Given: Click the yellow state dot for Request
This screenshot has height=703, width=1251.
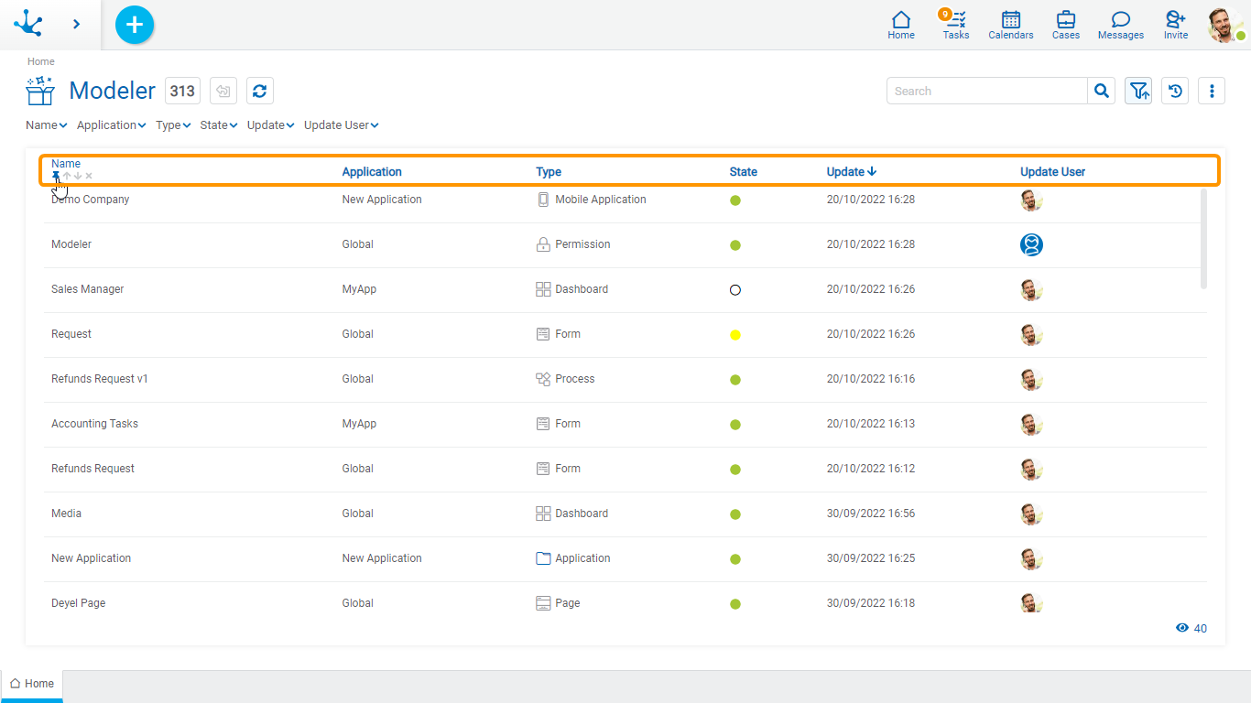Looking at the screenshot, I should (x=735, y=335).
